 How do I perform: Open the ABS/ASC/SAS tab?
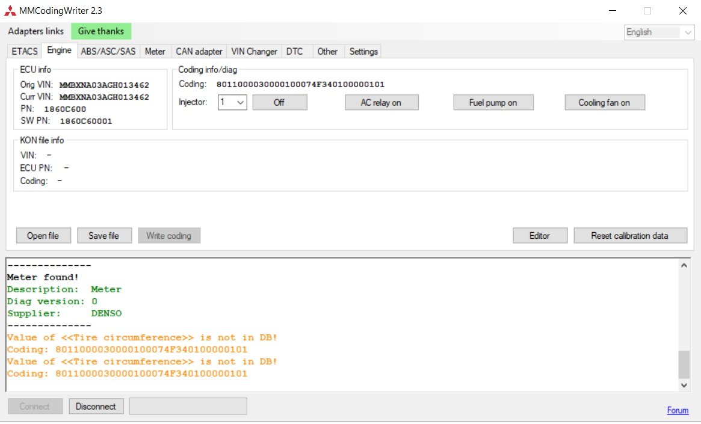click(108, 51)
